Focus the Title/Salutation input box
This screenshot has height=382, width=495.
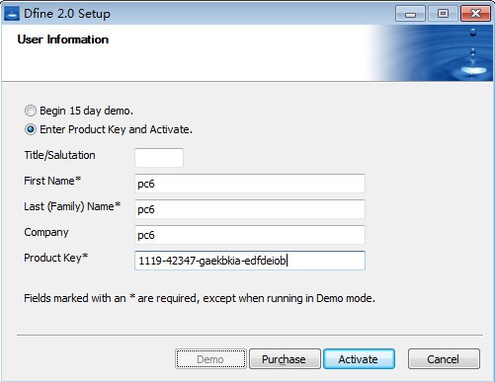pos(159,158)
